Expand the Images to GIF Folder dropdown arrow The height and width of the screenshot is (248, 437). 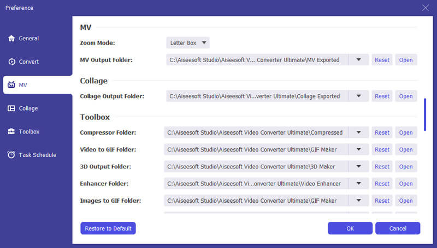click(359, 201)
